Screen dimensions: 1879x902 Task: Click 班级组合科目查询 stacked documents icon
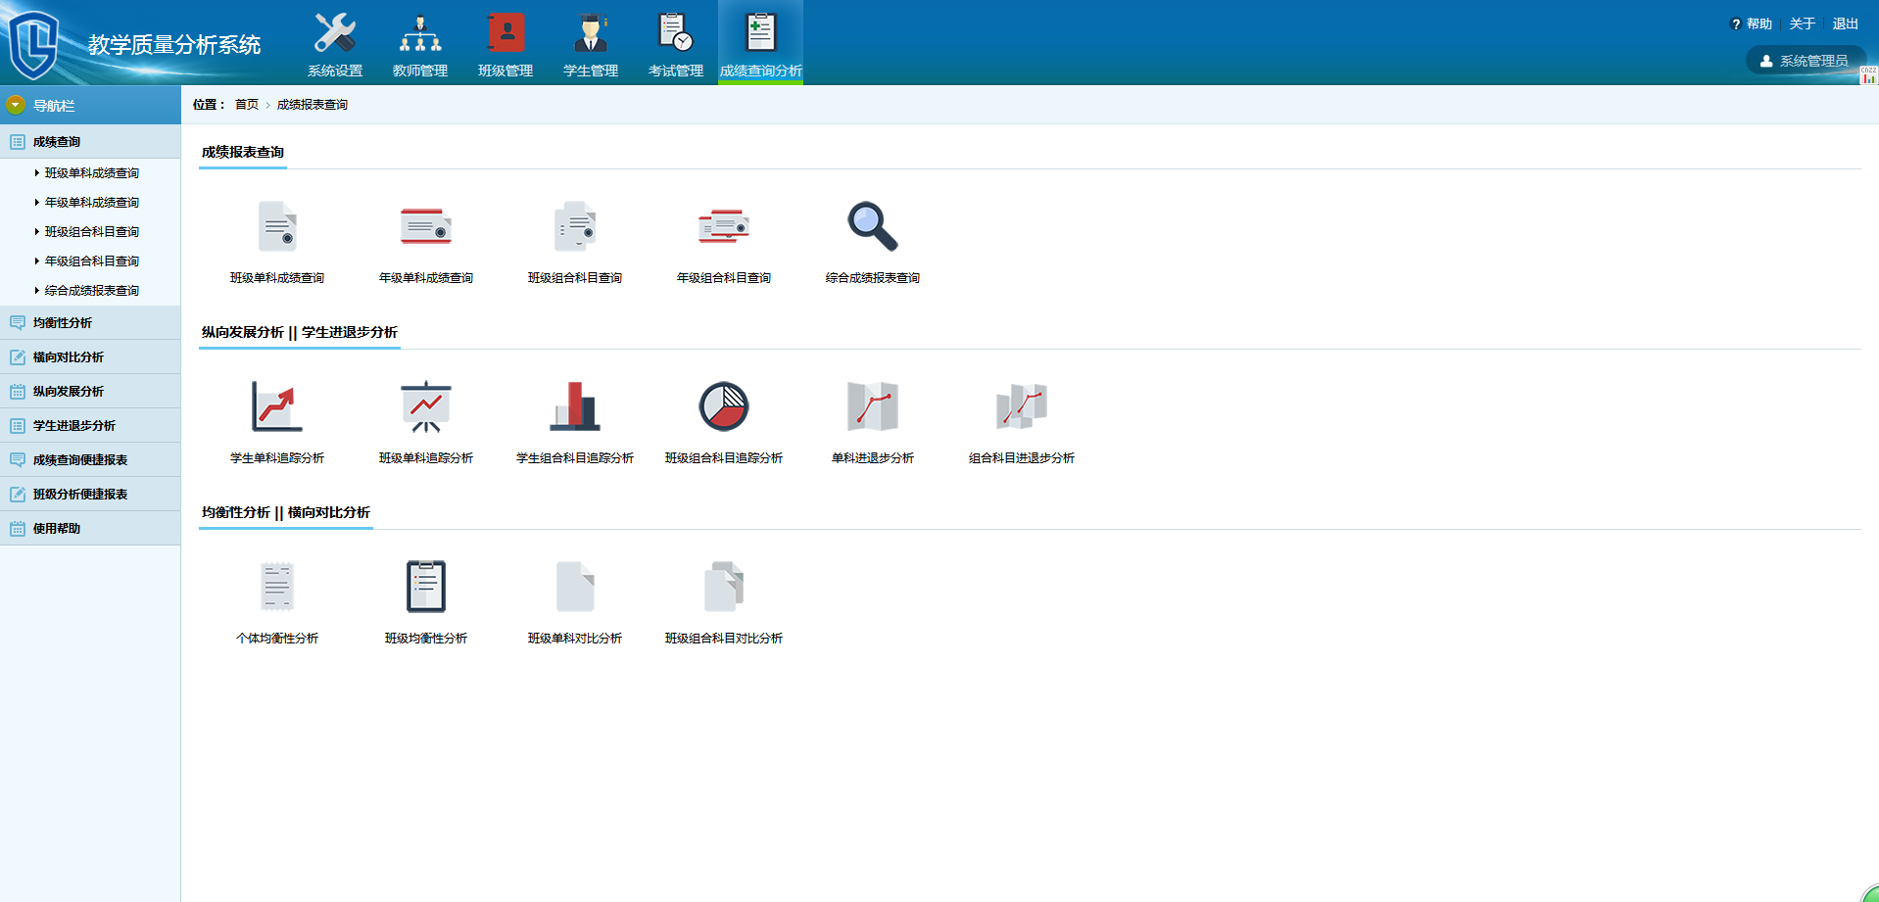575,226
